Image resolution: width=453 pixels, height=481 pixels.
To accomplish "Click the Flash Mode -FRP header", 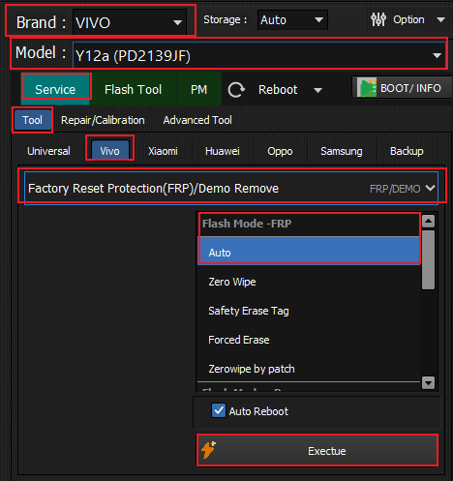I will [247, 224].
